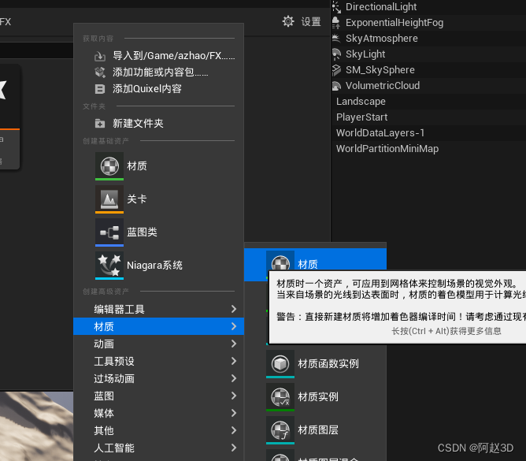Click the 人工智能 menu label
This screenshot has width=526, height=461.
114,448
